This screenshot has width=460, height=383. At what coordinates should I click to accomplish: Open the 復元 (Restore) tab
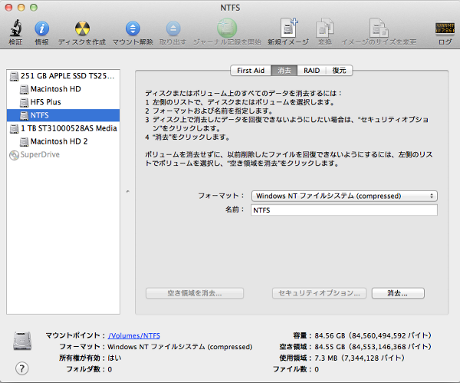click(x=339, y=71)
